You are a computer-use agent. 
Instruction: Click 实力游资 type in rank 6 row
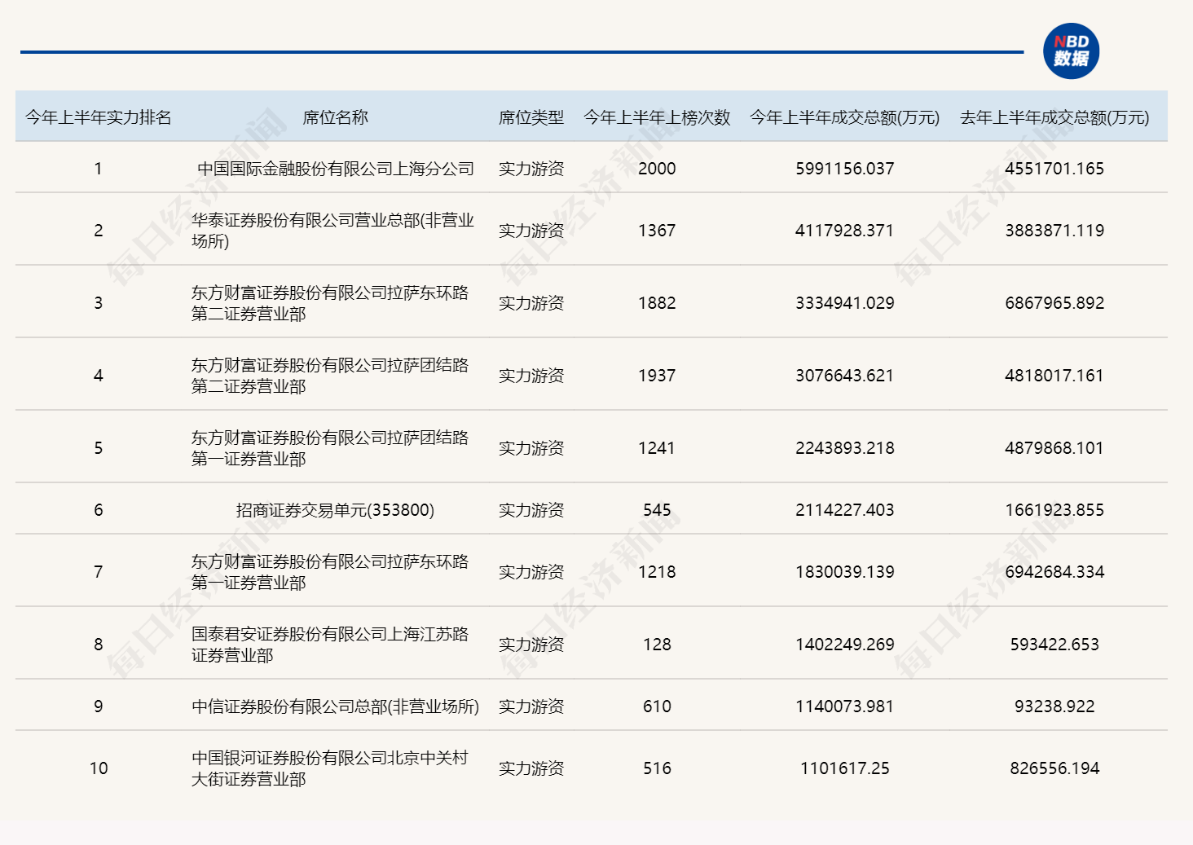click(531, 510)
